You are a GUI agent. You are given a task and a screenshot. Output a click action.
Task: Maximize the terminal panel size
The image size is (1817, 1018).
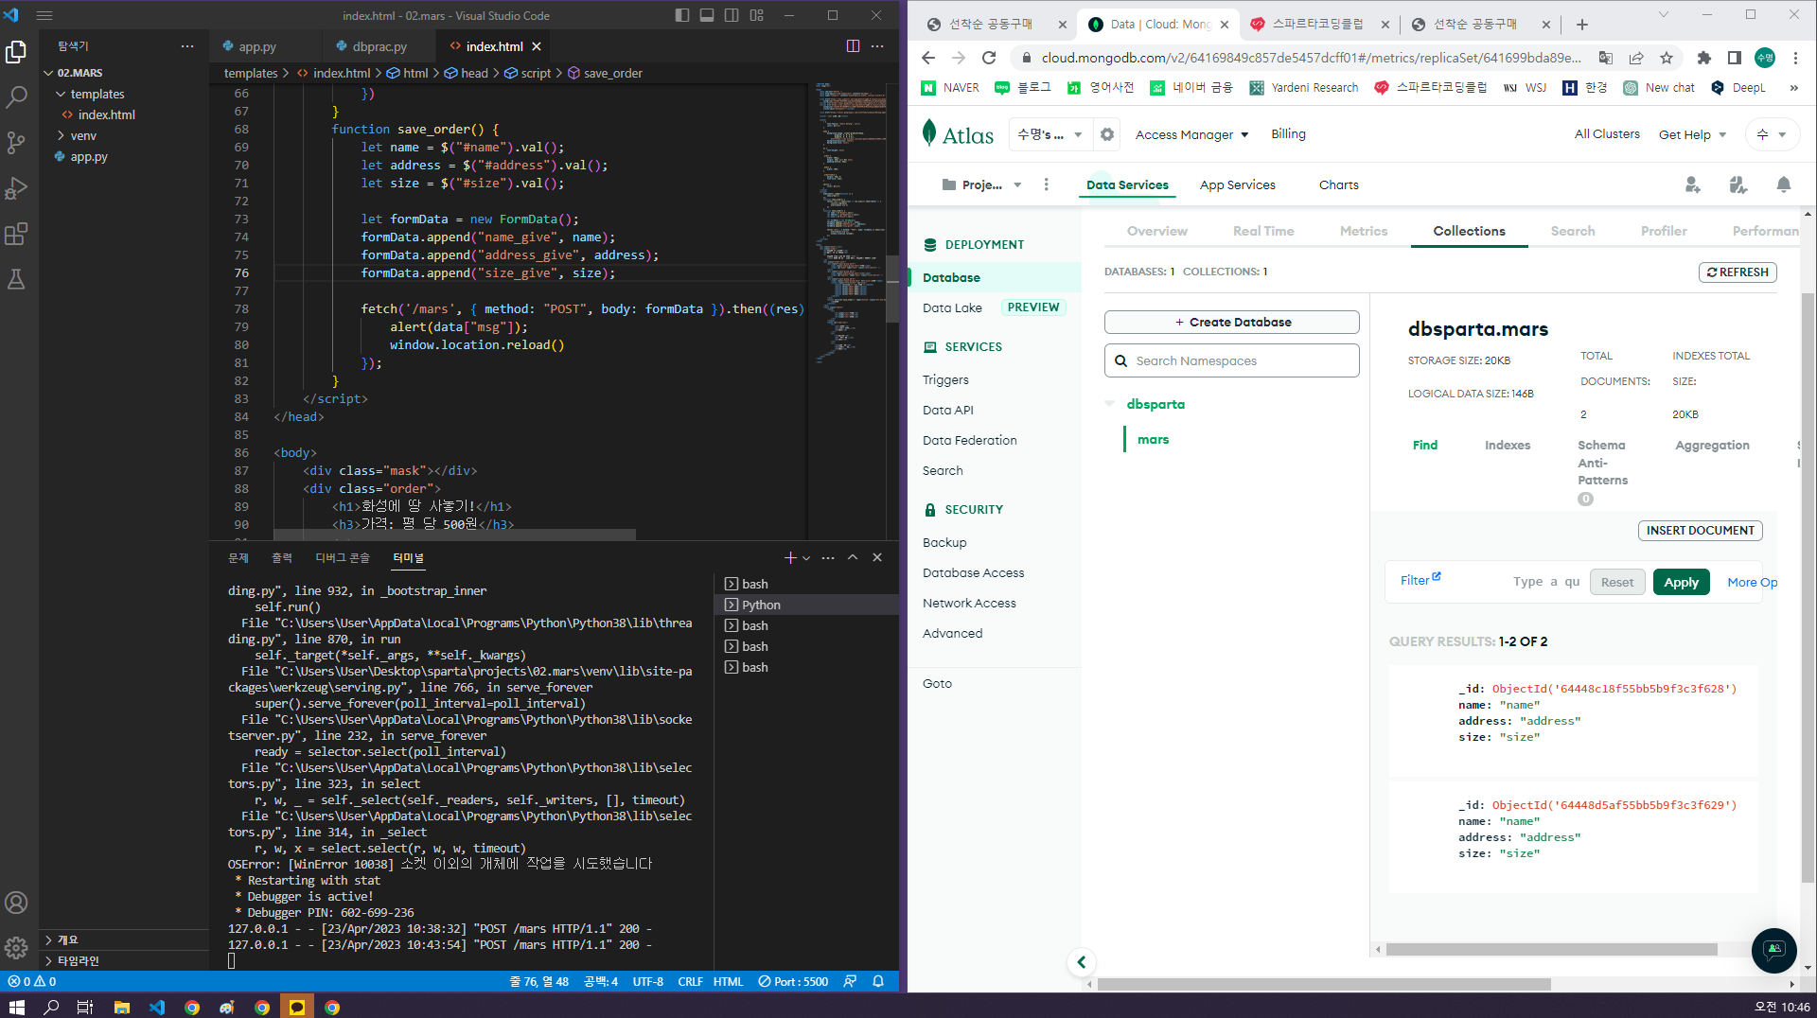click(x=853, y=558)
